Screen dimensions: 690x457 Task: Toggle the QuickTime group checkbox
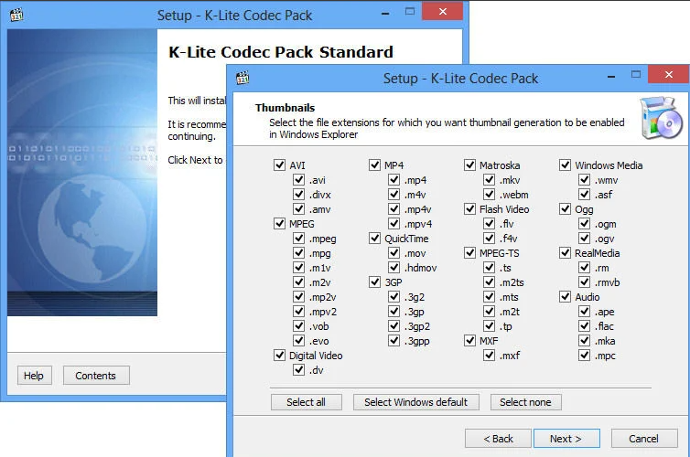374,239
